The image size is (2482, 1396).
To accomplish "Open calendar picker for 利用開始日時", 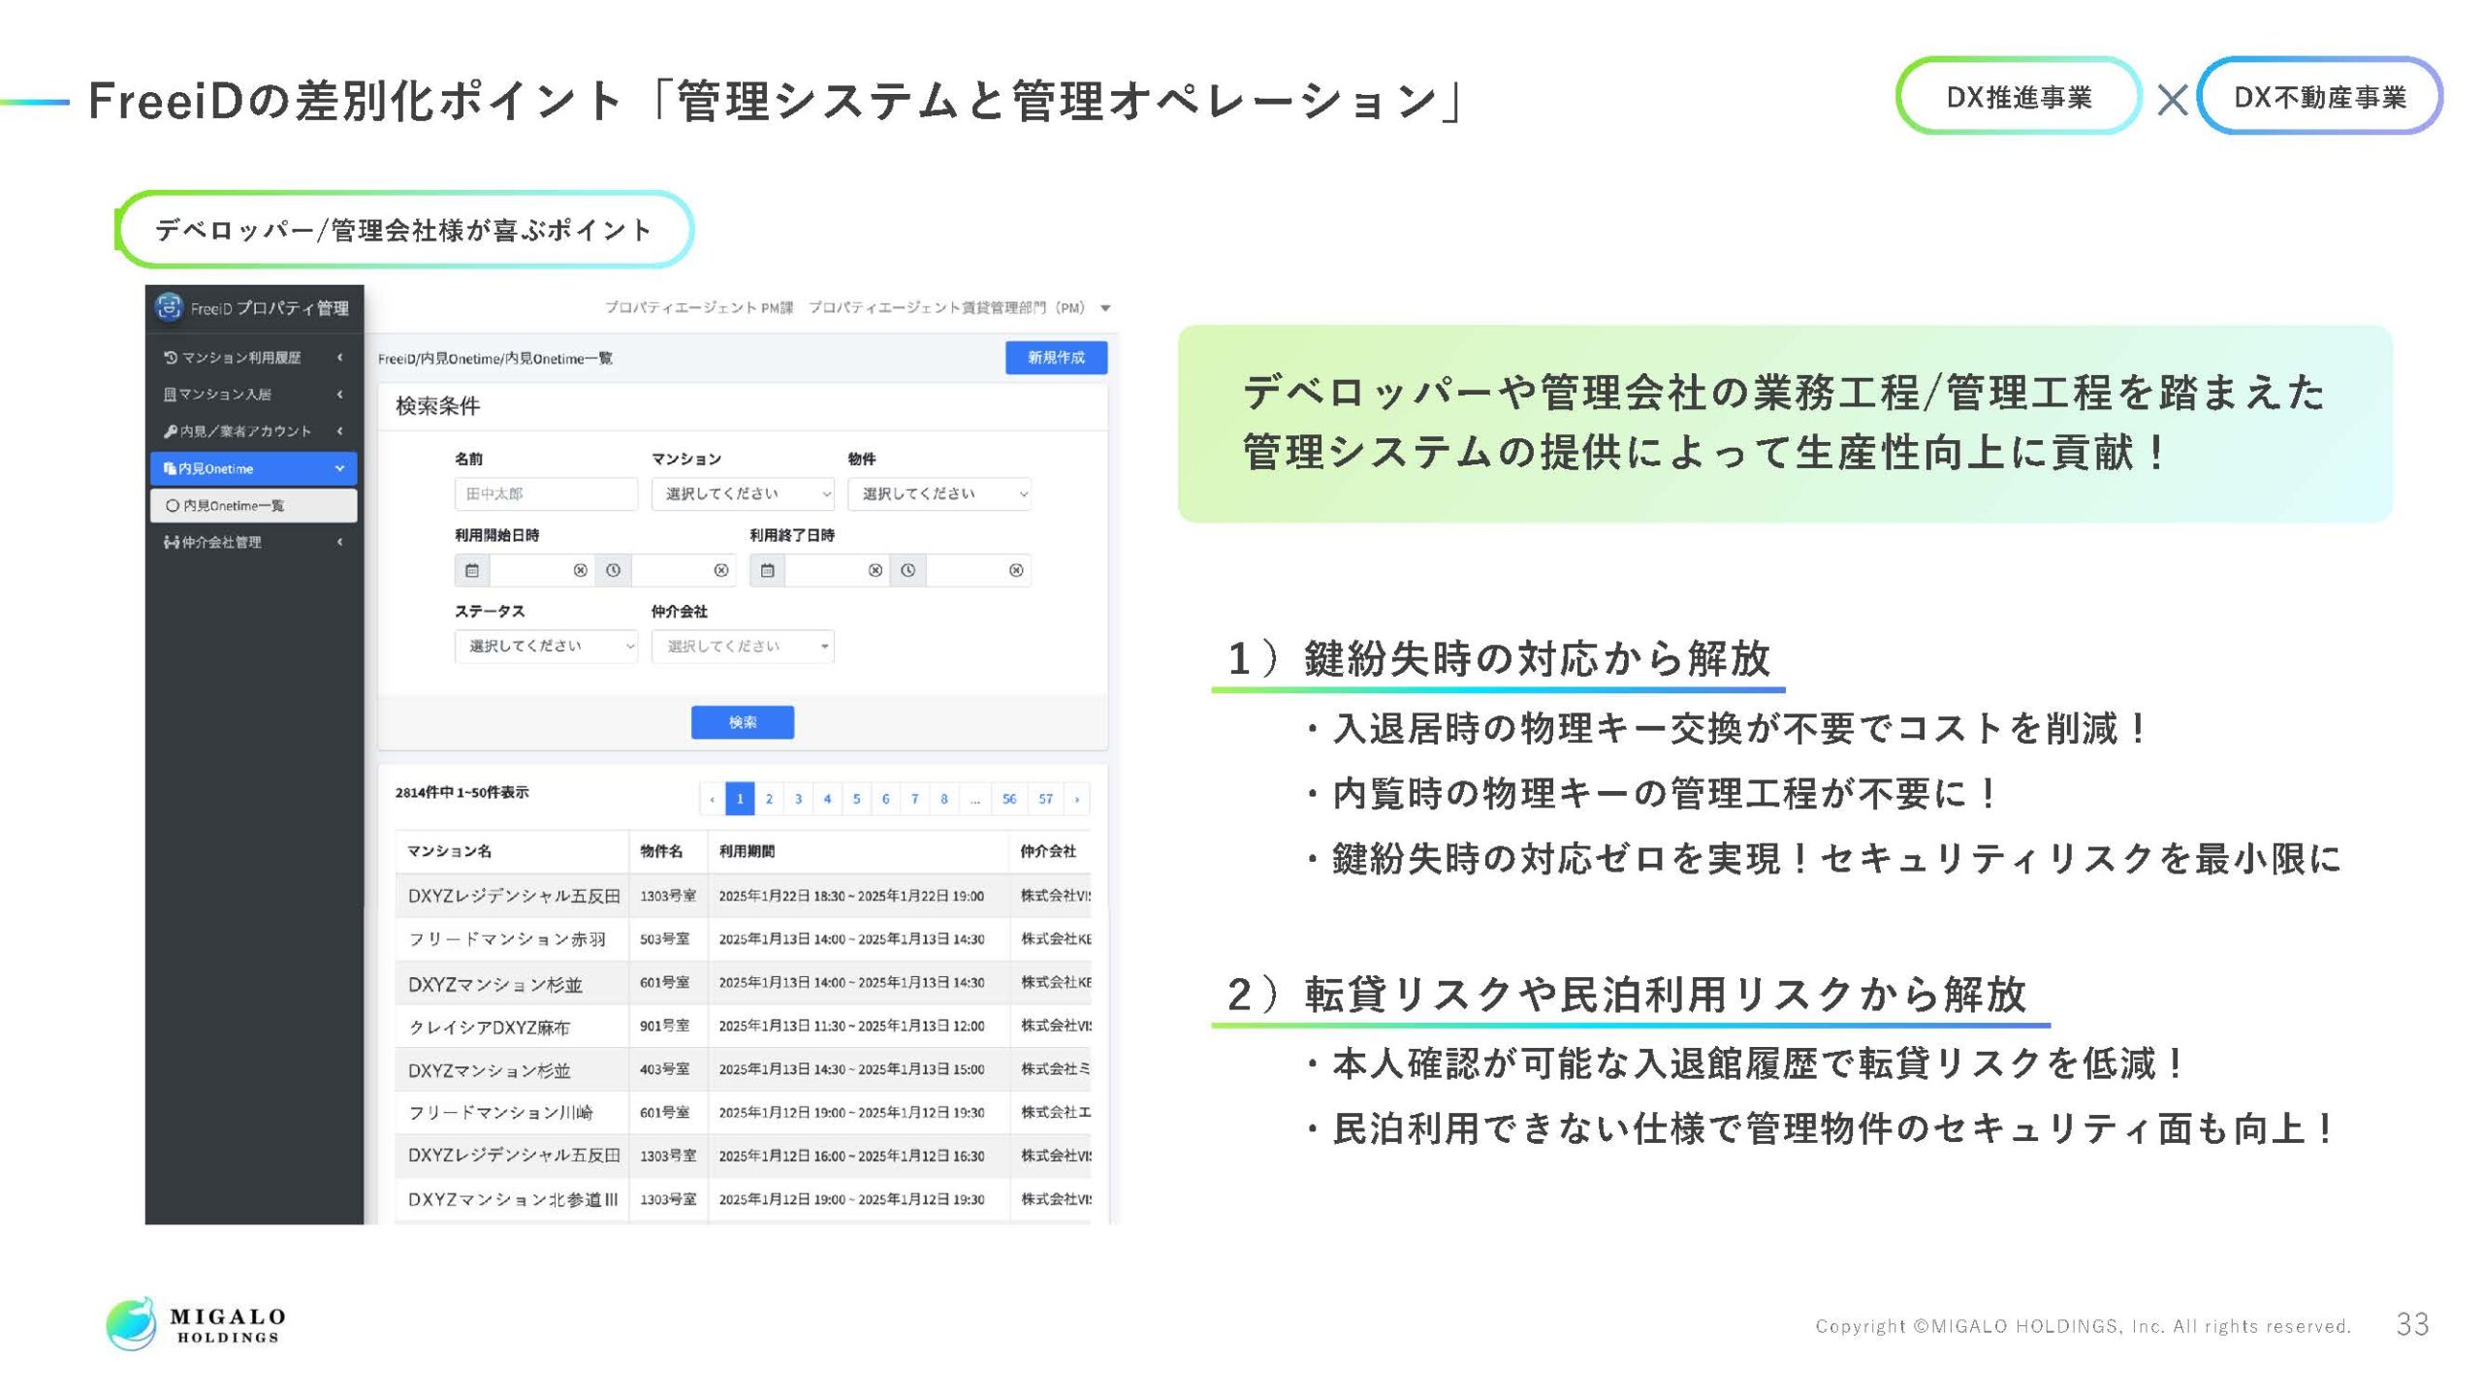I will (472, 570).
